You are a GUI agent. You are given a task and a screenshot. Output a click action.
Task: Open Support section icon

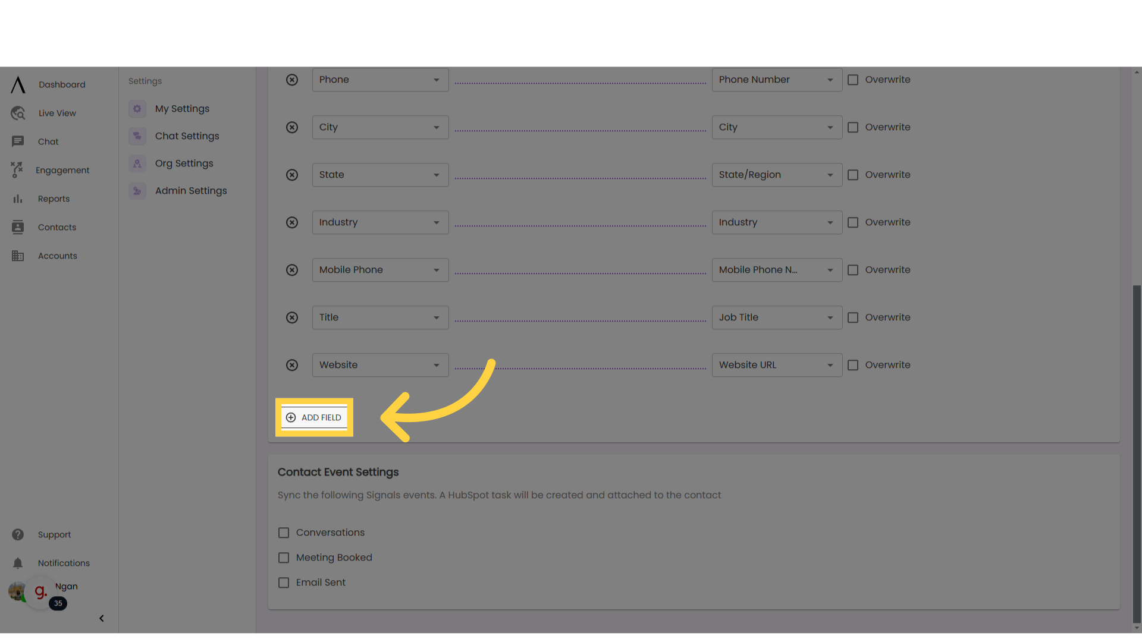pos(17,534)
